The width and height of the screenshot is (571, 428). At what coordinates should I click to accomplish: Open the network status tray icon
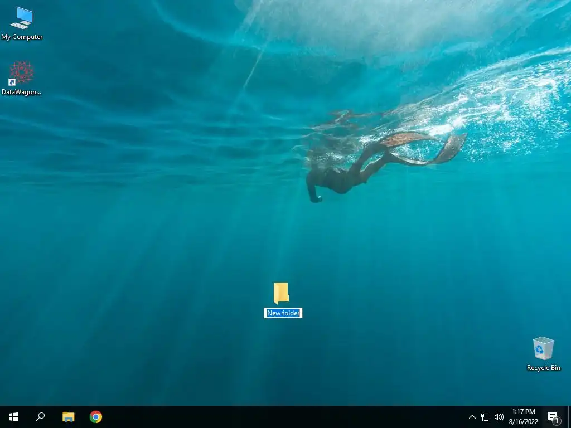(486, 417)
